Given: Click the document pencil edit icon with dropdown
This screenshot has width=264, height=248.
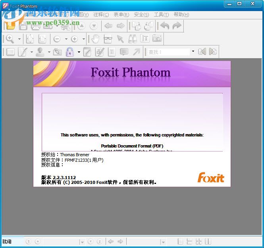Looking at the screenshot, I should (x=23, y=52).
